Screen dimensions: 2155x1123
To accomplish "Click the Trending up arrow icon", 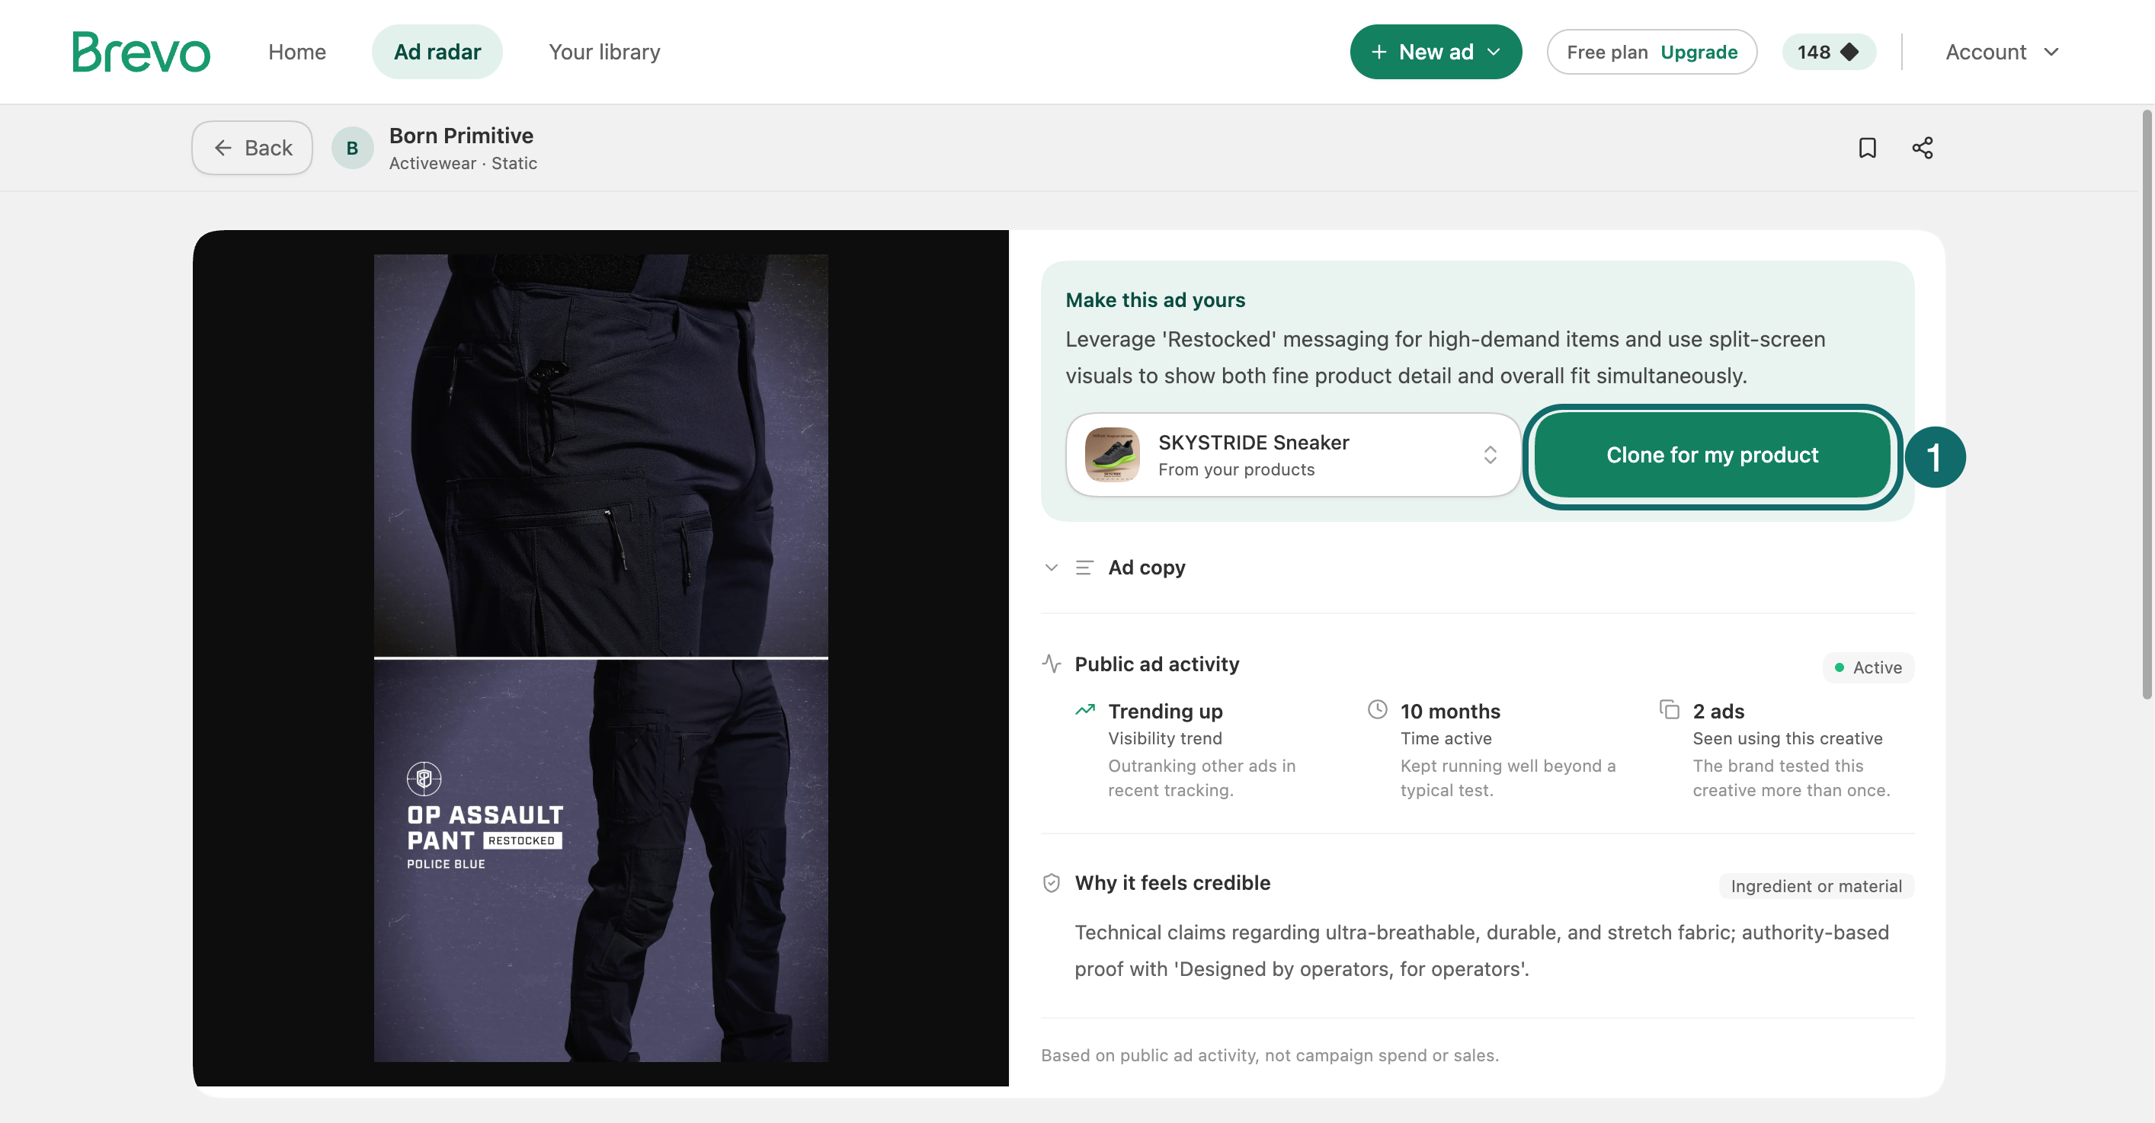I will 1085,710.
